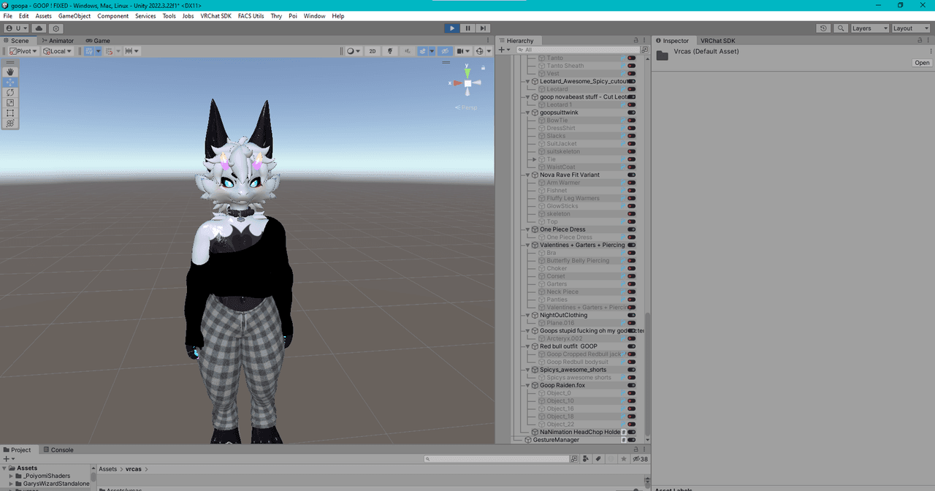
Task: Open the global search magnifier
Action: tap(840, 28)
